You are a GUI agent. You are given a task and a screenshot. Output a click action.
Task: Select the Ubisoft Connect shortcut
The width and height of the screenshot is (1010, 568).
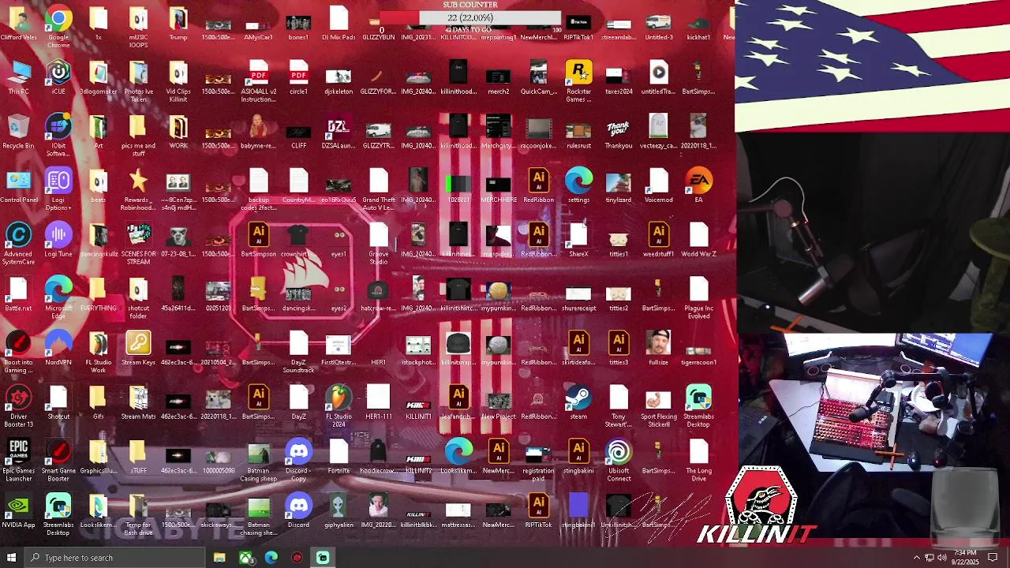(x=619, y=460)
